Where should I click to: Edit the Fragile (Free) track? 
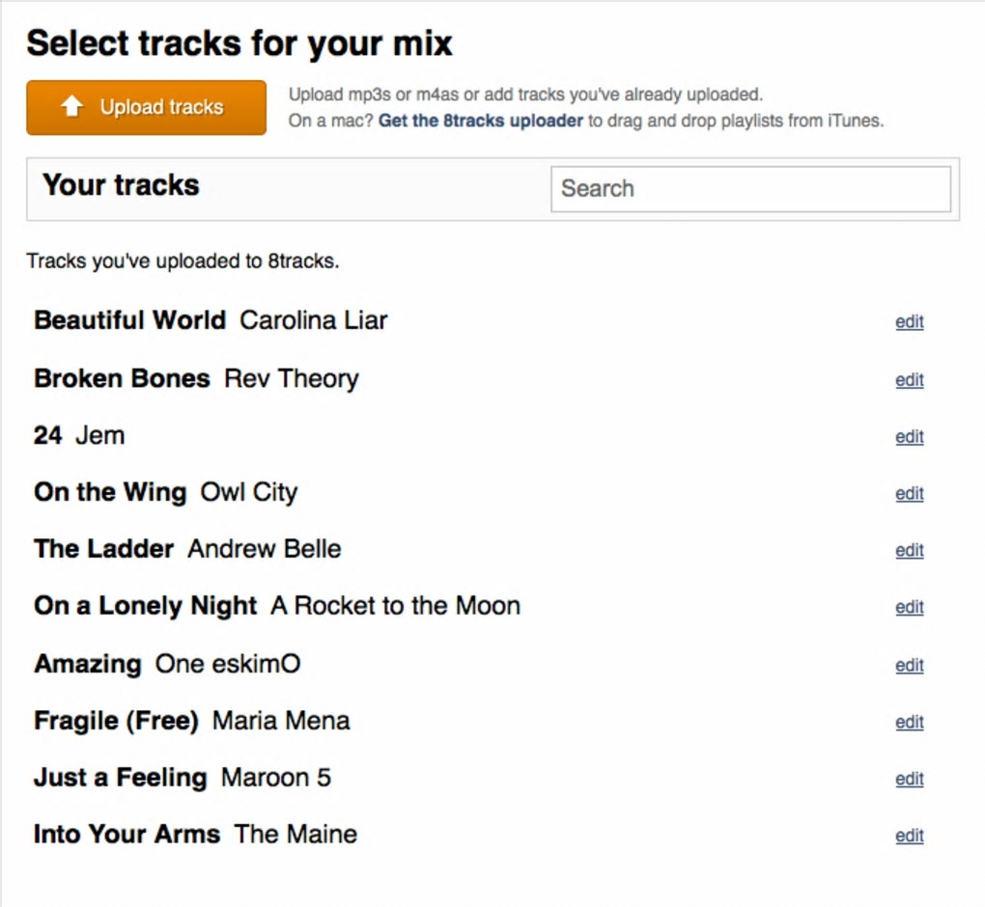[x=909, y=723]
